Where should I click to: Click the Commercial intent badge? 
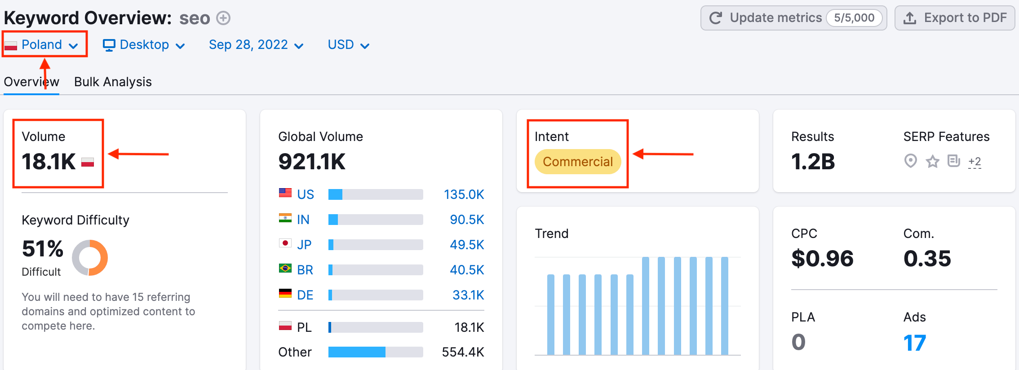pos(578,162)
